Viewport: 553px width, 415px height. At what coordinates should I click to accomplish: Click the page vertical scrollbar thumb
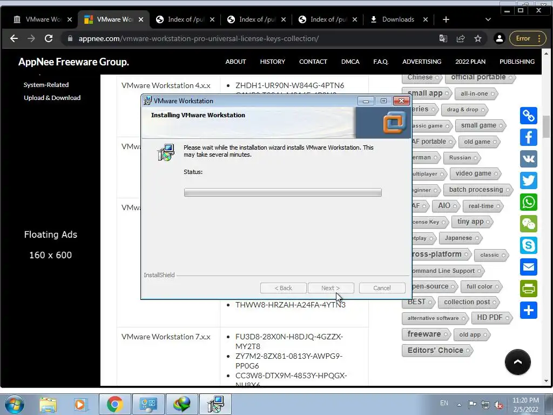(x=546, y=126)
